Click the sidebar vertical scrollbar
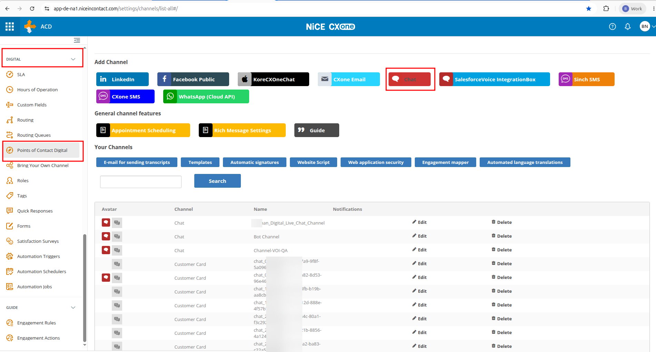The width and height of the screenshot is (656, 352). click(85, 288)
